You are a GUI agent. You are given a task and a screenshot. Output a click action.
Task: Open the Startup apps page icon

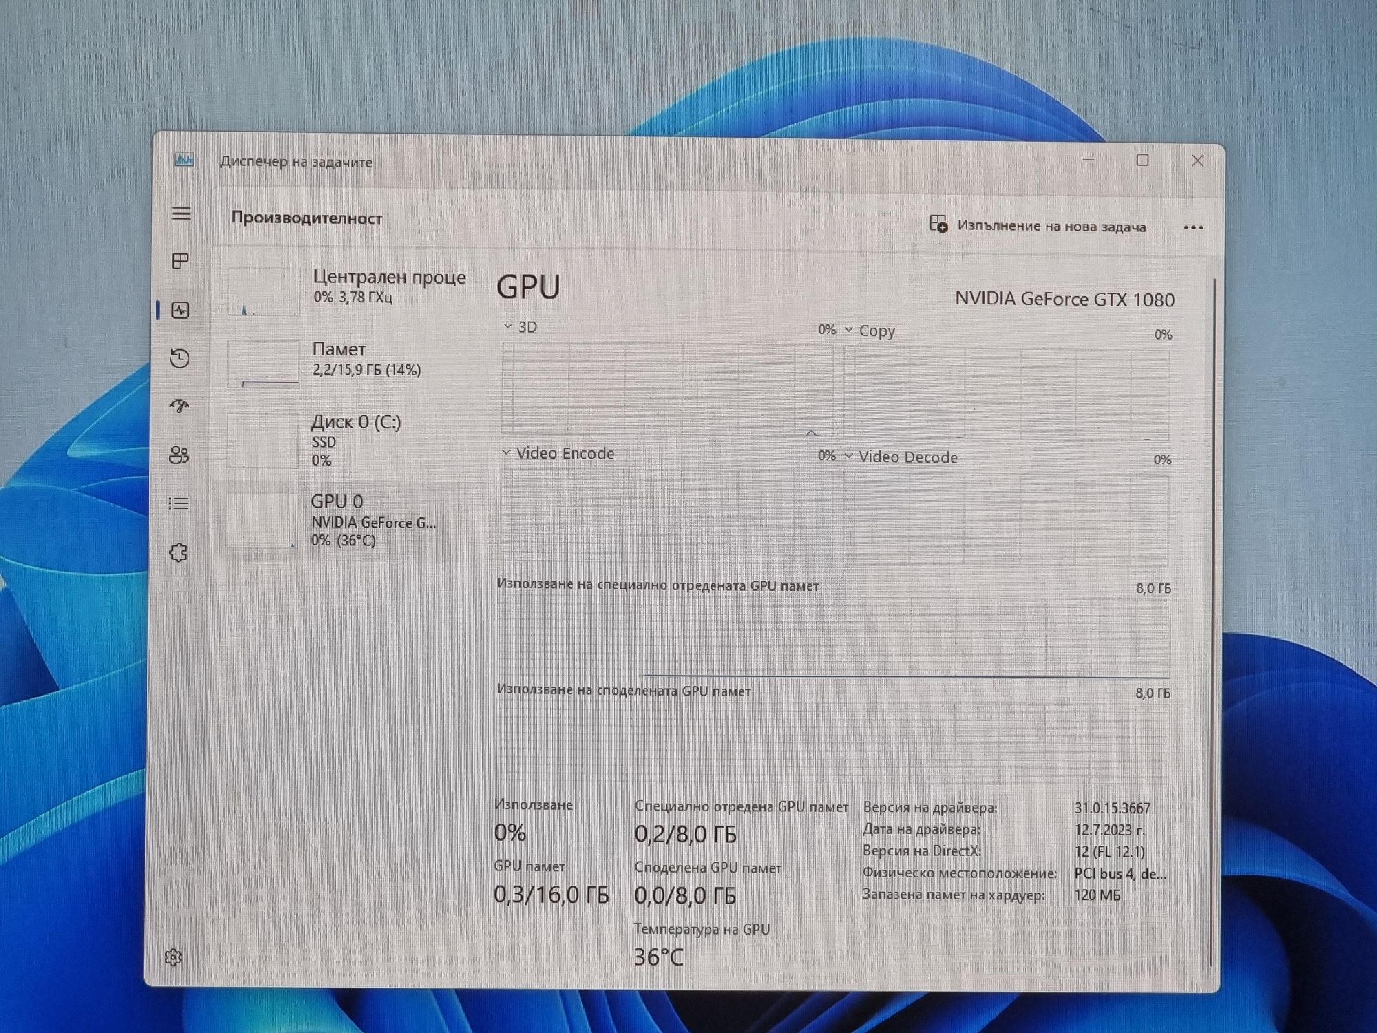tap(180, 406)
